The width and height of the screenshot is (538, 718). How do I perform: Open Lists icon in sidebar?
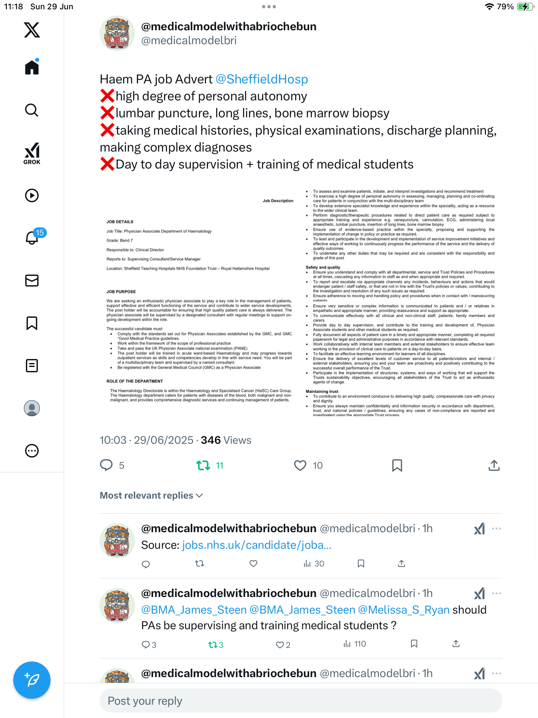coord(32,366)
